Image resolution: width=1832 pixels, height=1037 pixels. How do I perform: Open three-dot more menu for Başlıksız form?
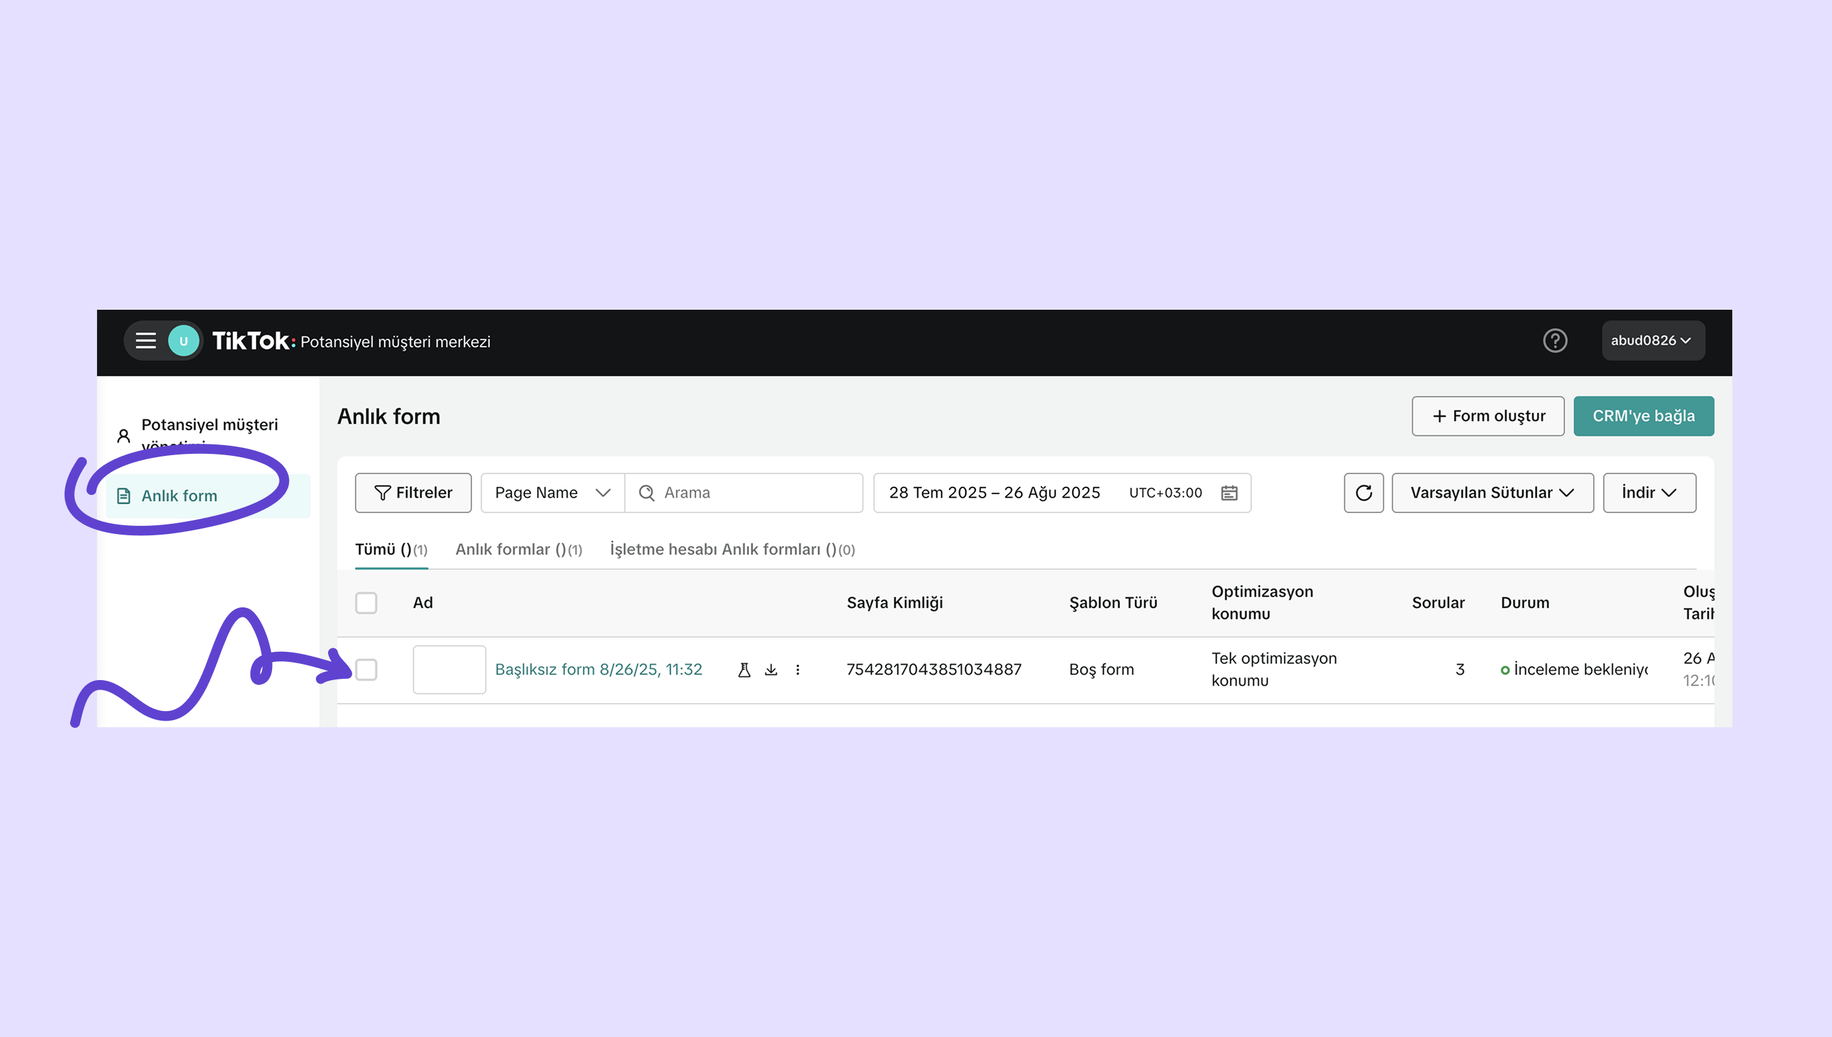(x=797, y=669)
